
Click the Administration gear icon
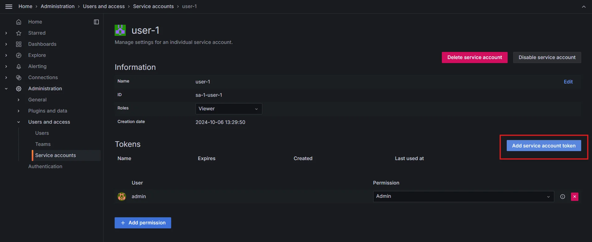tap(19, 89)
